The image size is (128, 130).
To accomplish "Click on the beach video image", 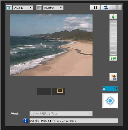I will tap(51, 45).
